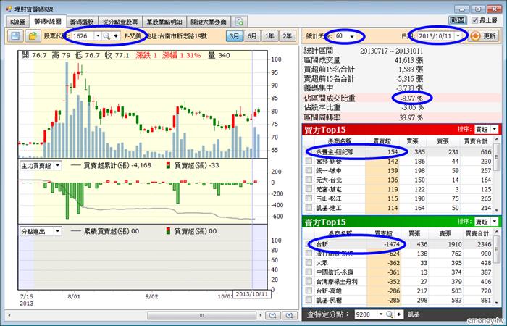Click the 佔區間成交比重 -8.97% value
Viewport: 507px width, 326px height.
411,98
